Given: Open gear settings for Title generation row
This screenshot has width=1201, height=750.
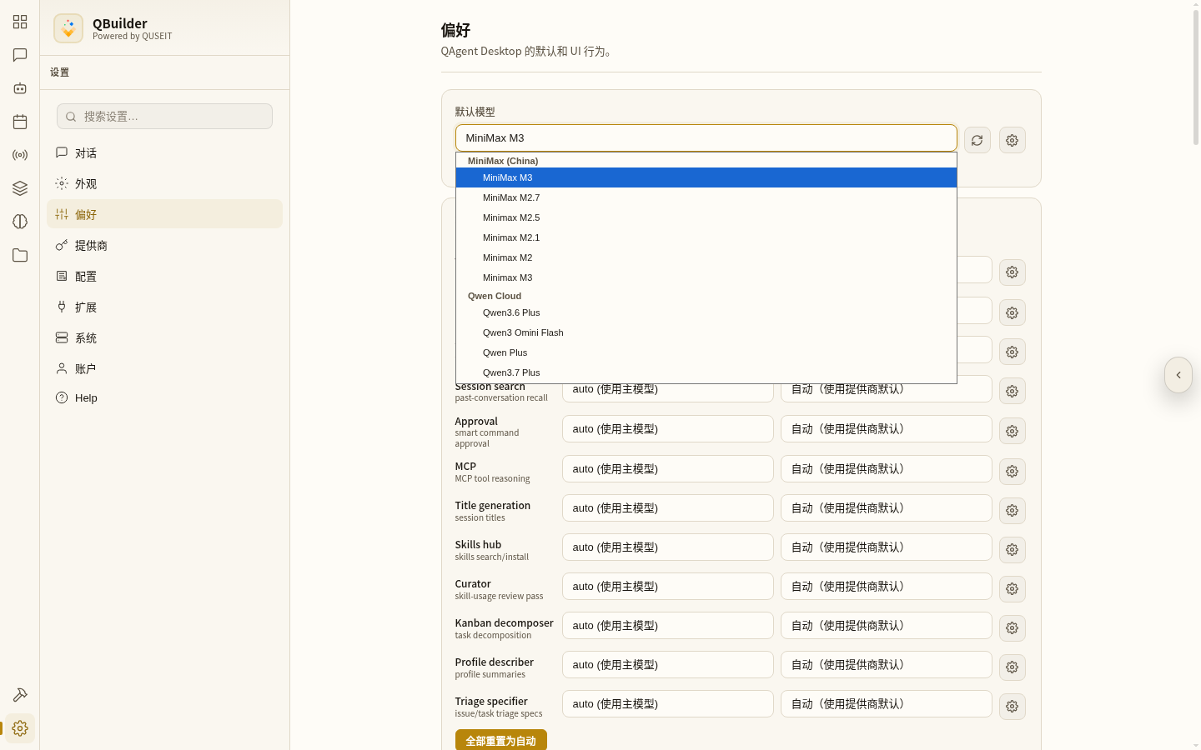Looking at the screenshot, I should coord(1013,511).
